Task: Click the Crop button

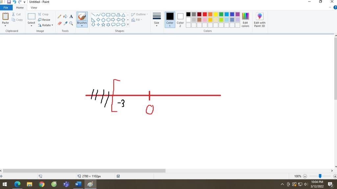Action: point(43,14)
